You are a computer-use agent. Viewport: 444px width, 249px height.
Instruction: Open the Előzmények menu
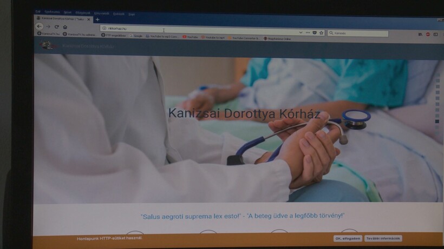point(83,13)
